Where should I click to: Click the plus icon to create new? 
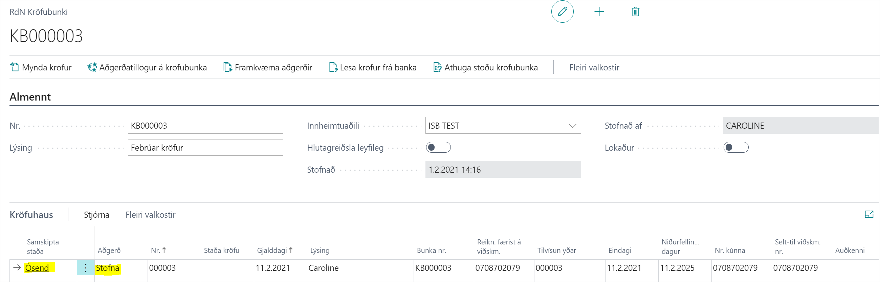pyautogui.click(x=599, y=12)
